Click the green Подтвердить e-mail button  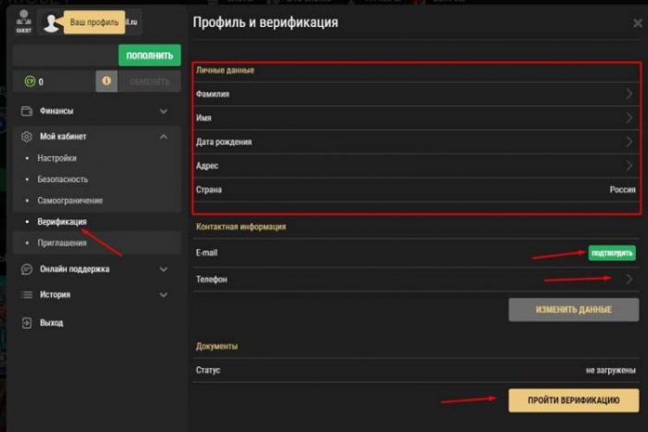(x=612, y=253)
